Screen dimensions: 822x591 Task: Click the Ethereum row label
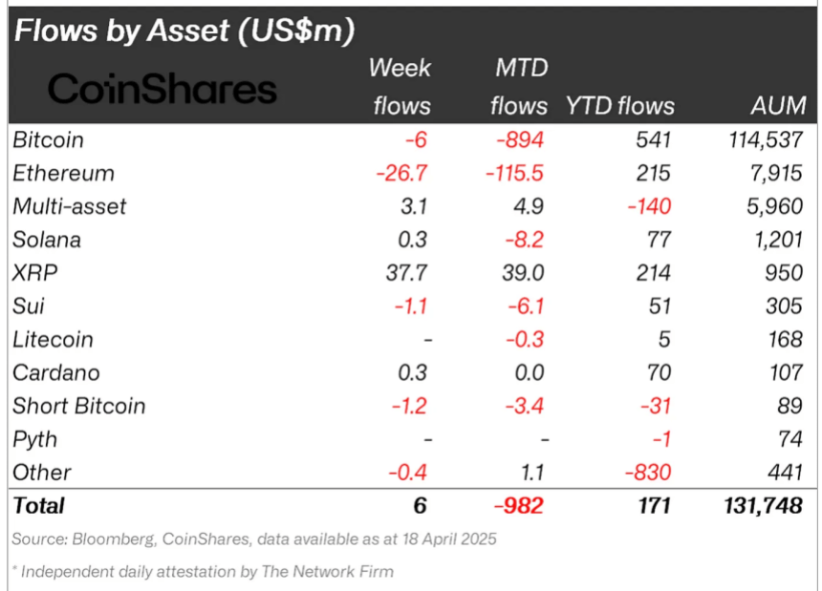[x=63, y=174]
